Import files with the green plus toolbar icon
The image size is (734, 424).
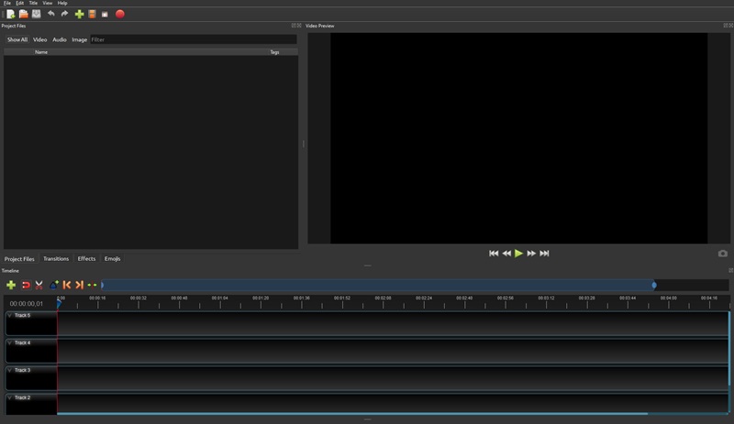tap(79, 14)
